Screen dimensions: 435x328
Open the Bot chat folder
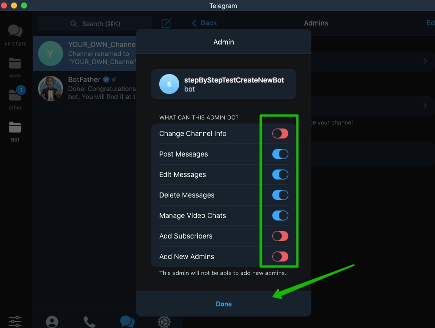click(15, 127)
